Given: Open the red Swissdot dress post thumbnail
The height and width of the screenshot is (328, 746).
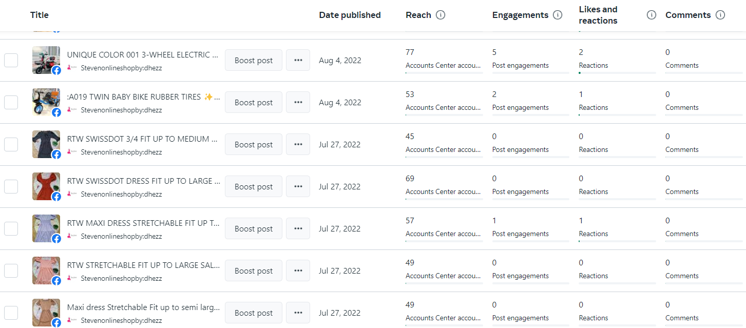Looking at the screenshot, I should (46, 186).
